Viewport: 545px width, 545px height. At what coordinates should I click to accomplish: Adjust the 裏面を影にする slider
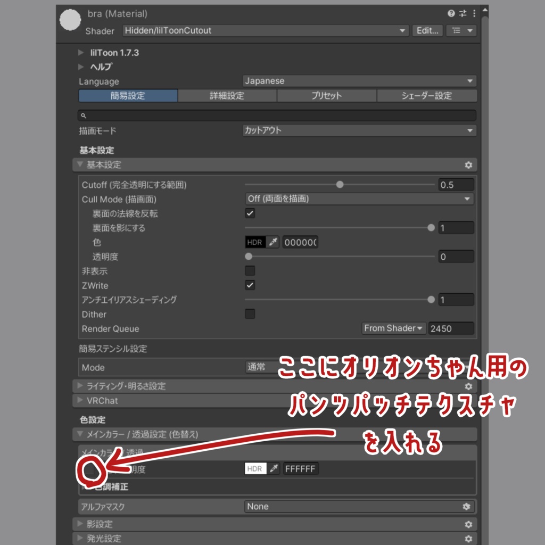(x=340, y=228)
